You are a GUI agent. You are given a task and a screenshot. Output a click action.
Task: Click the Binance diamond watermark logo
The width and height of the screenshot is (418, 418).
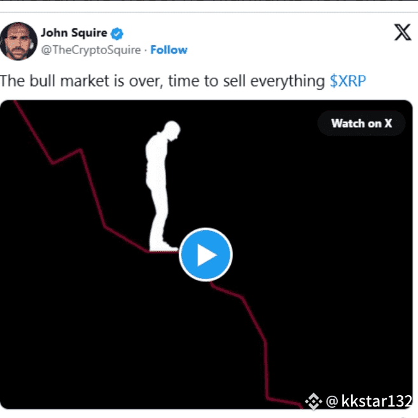point(313,401)
